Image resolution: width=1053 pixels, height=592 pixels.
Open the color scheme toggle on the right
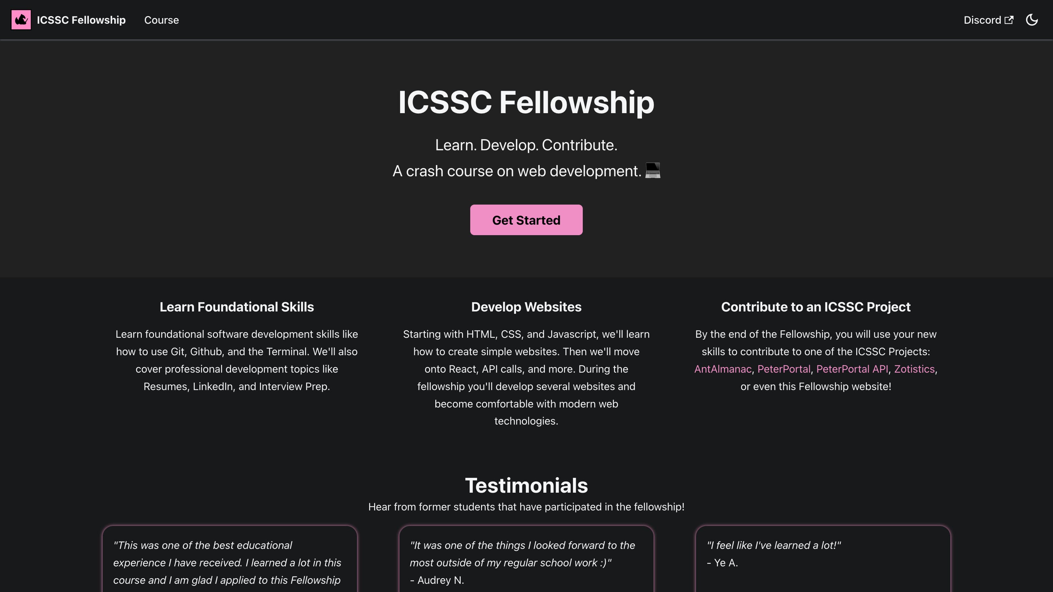coord(1032,20)
